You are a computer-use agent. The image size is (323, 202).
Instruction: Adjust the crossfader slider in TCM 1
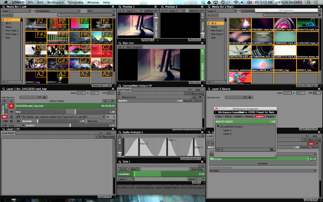161,174
